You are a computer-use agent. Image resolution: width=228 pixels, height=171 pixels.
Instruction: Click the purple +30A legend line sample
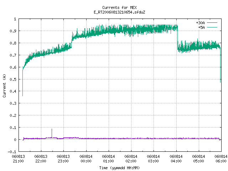pyautogui.click(x=212, y=23)
